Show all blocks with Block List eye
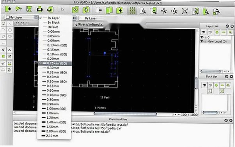Viewport: 235px width, 147px height. [x=204, y=85]
